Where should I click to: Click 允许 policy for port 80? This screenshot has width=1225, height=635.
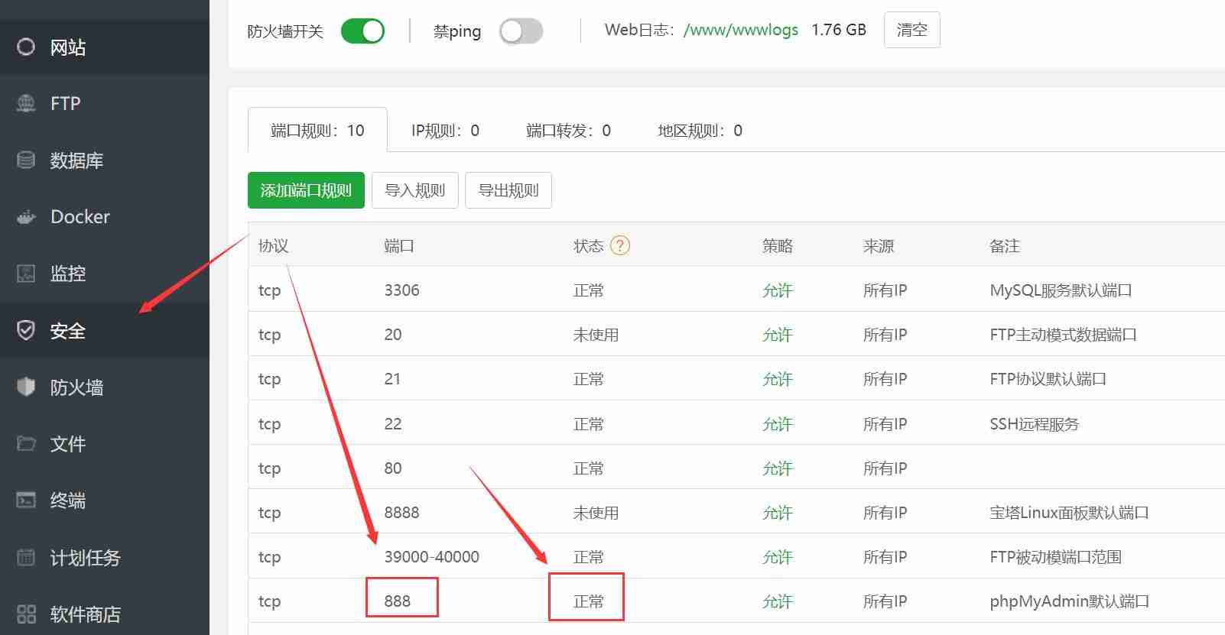click(x=778, y=468)
